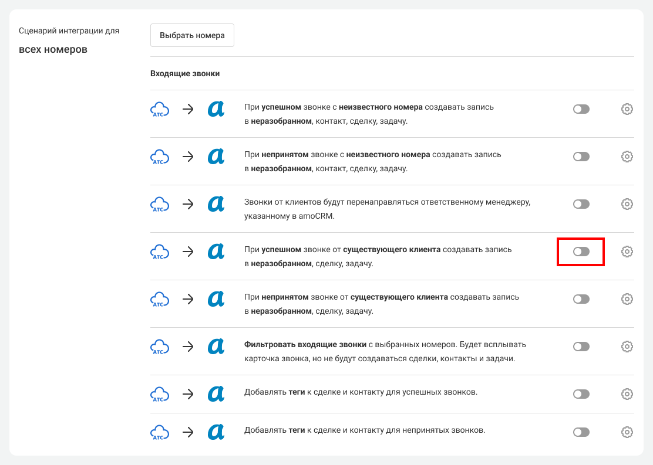
Task: Open gear settings for responsible manager redirect
Action: [x=627, y=204]
